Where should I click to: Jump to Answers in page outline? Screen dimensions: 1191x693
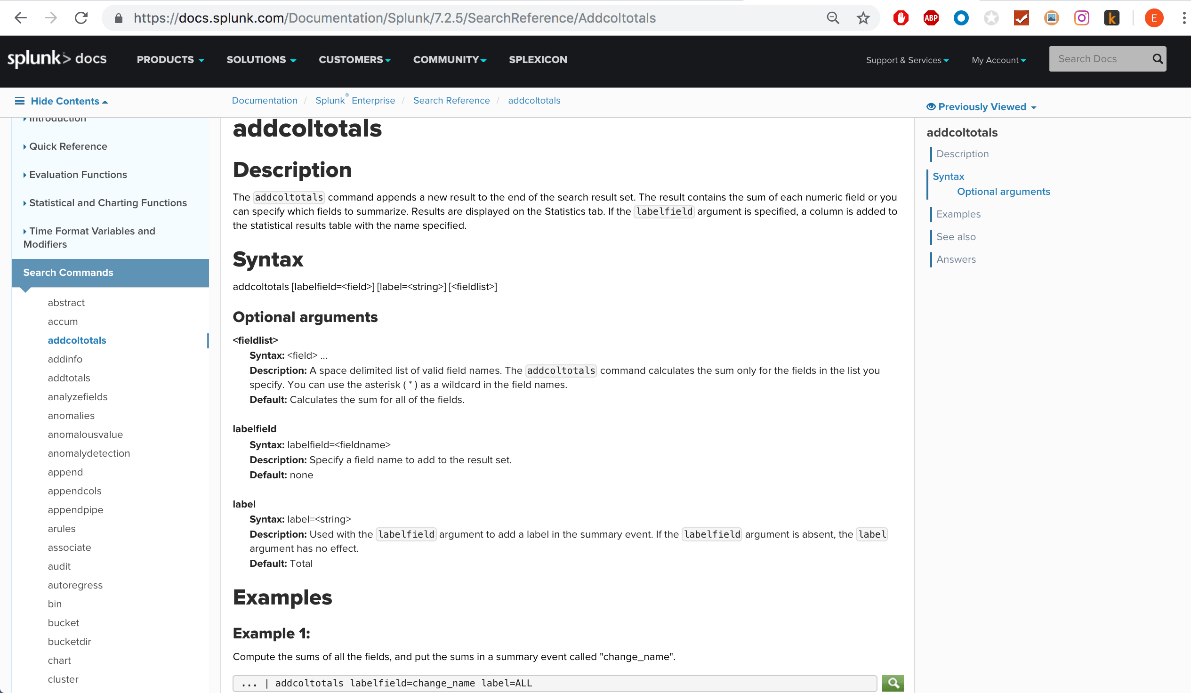click(956, 259)
